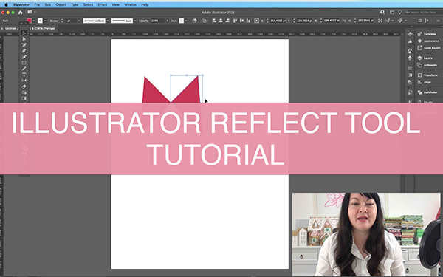Expand the opacity slider arrow
The width and height of the screenshot is (443, 277).
[167, 21]
